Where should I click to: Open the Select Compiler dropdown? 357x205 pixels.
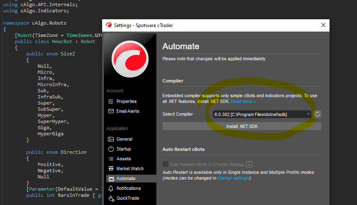[x=262, y=114]
